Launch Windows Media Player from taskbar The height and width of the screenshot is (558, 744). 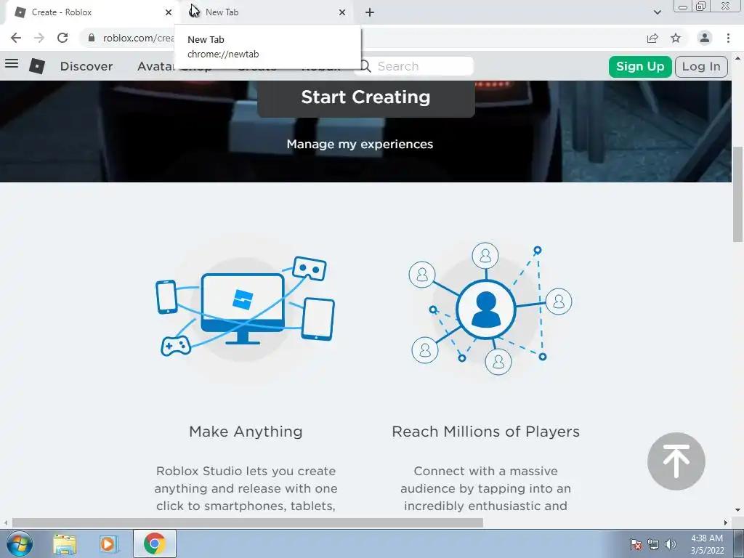[x=108, y=543]
